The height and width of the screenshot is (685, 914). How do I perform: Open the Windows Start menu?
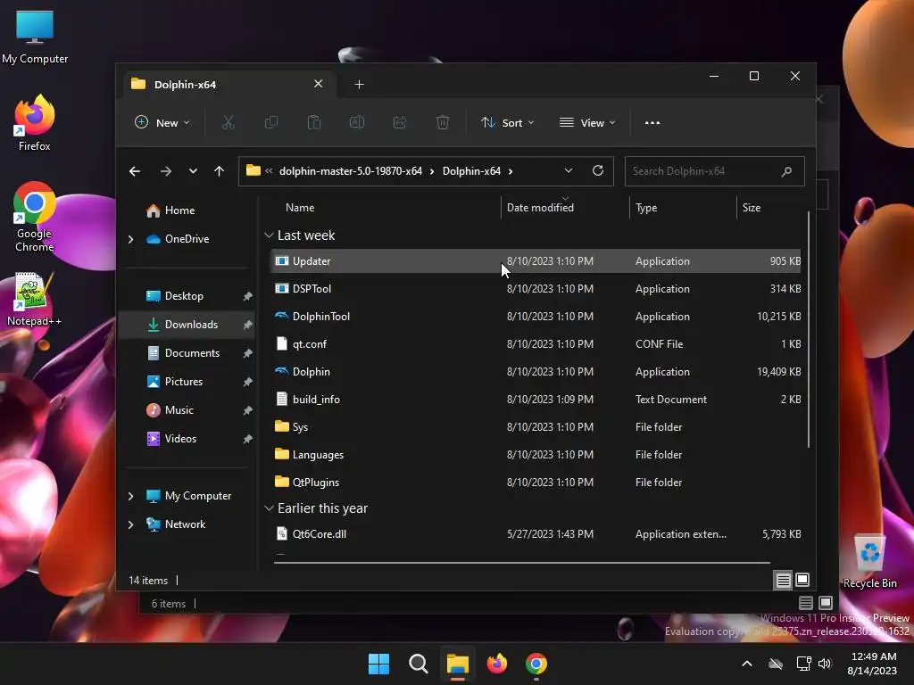pos(378,664)
